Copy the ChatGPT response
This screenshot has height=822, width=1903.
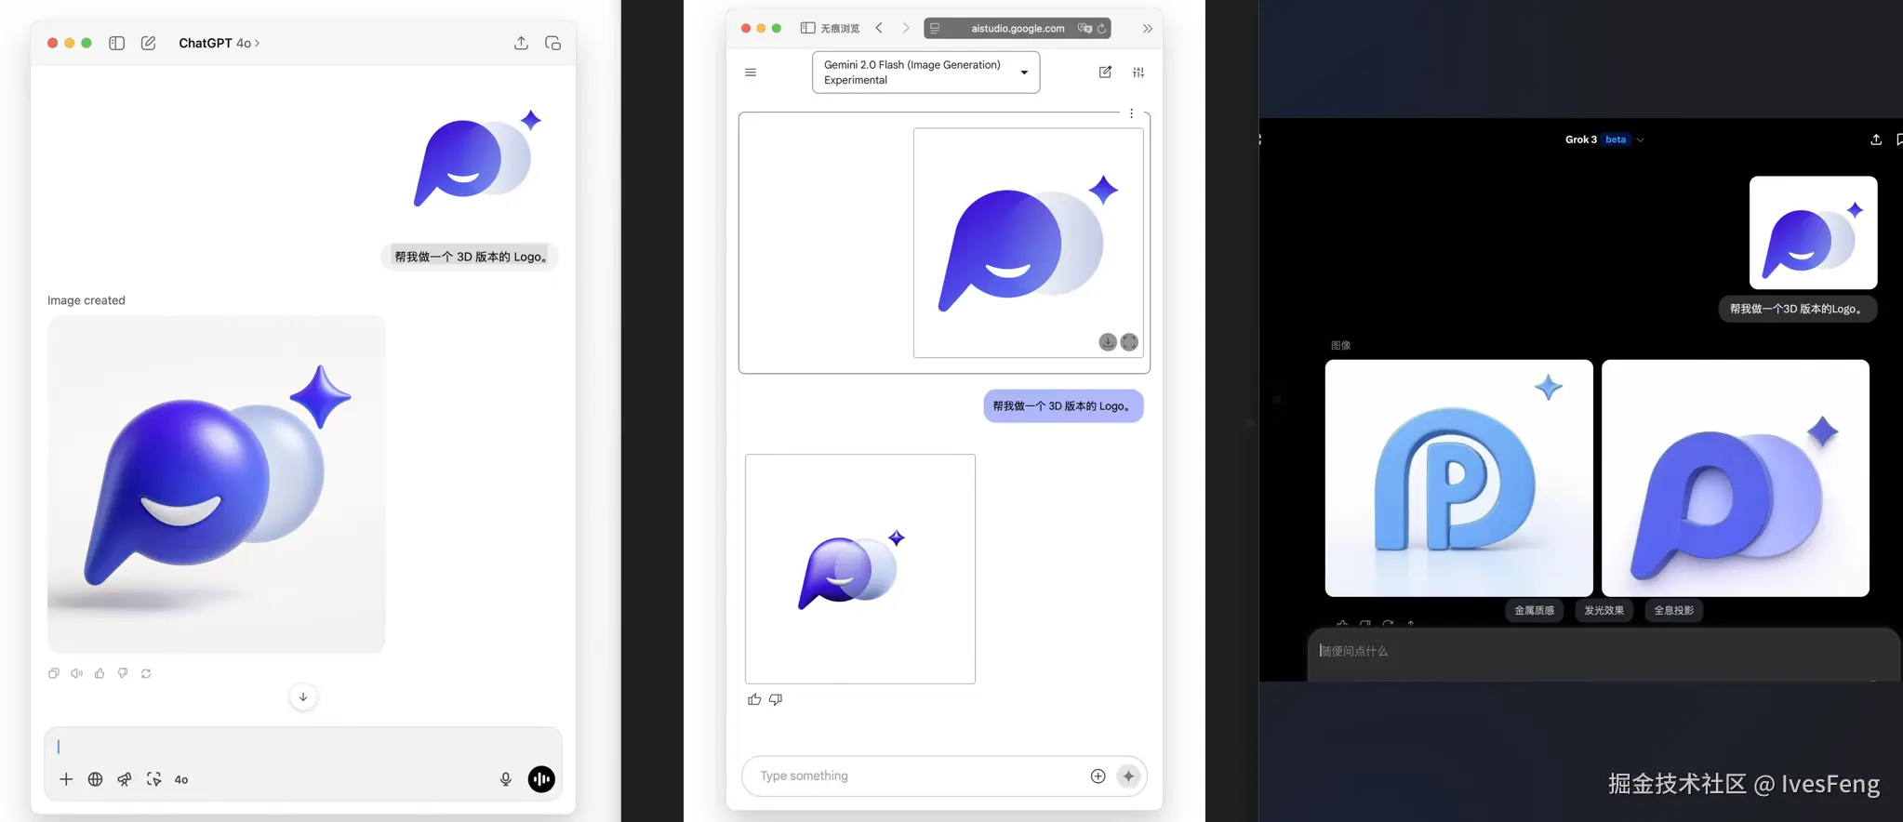[54, 673]
